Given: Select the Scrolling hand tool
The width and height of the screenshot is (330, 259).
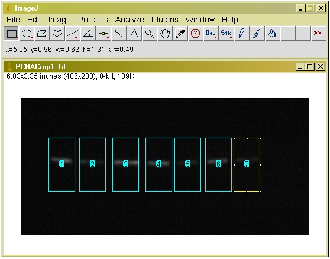Looking at the screenshot, I should click(x=165, y=34).
